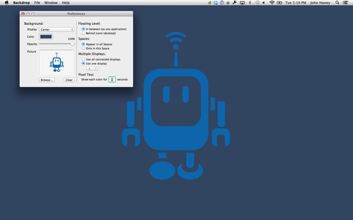Open the File menu
353x220 pixels.
[x=36, y=3]
